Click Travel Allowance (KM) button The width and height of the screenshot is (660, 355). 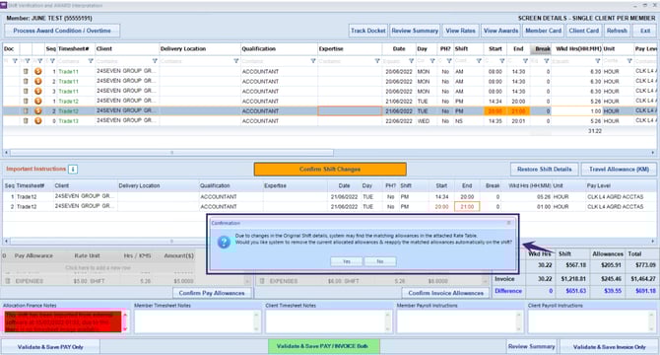[619, 170]
